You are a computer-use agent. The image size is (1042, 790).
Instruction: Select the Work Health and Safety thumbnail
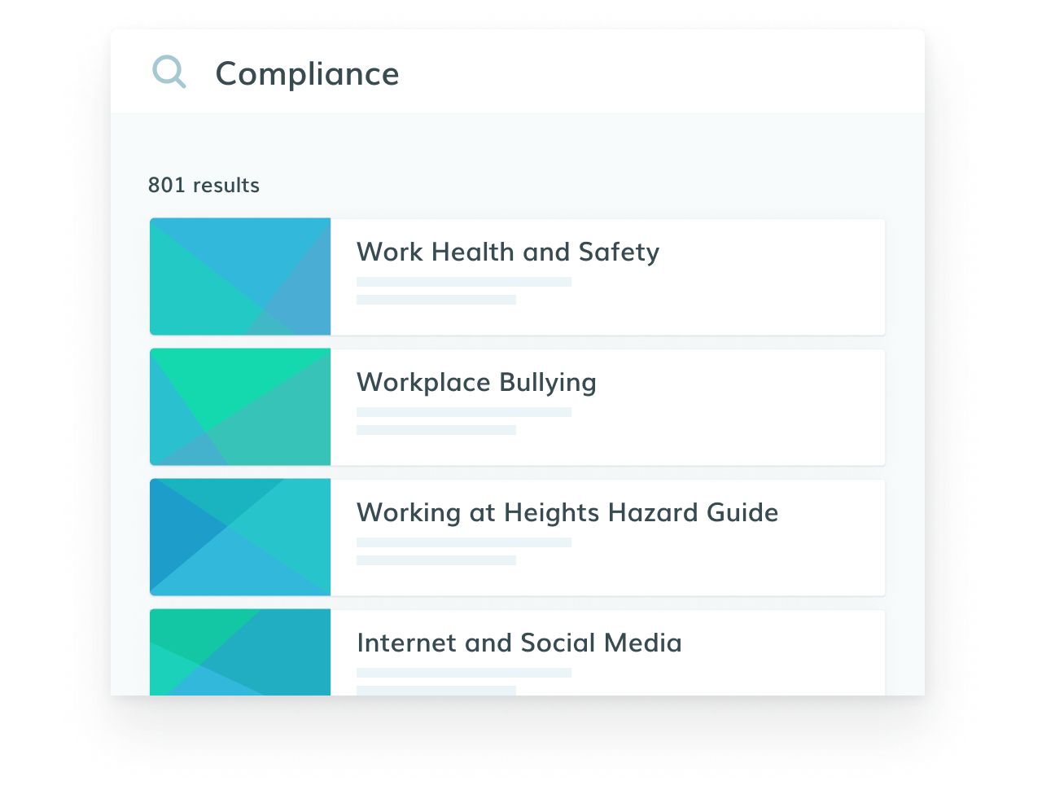240,277
